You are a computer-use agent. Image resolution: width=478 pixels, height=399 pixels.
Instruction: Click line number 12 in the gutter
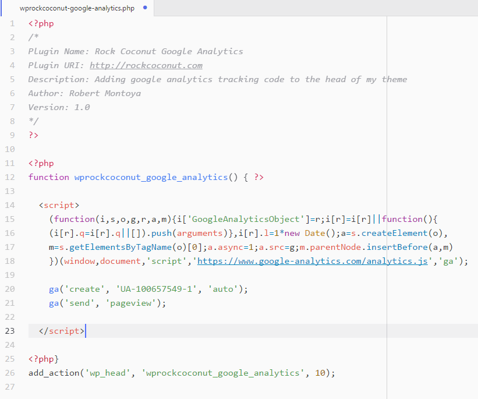point(10,177)
